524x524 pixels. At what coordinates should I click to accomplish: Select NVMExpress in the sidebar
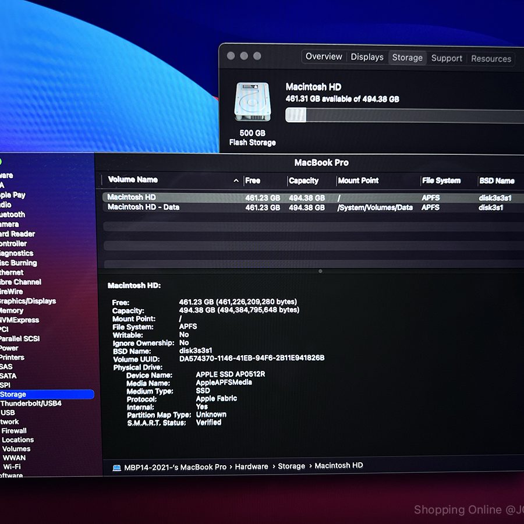click(19, 320)
